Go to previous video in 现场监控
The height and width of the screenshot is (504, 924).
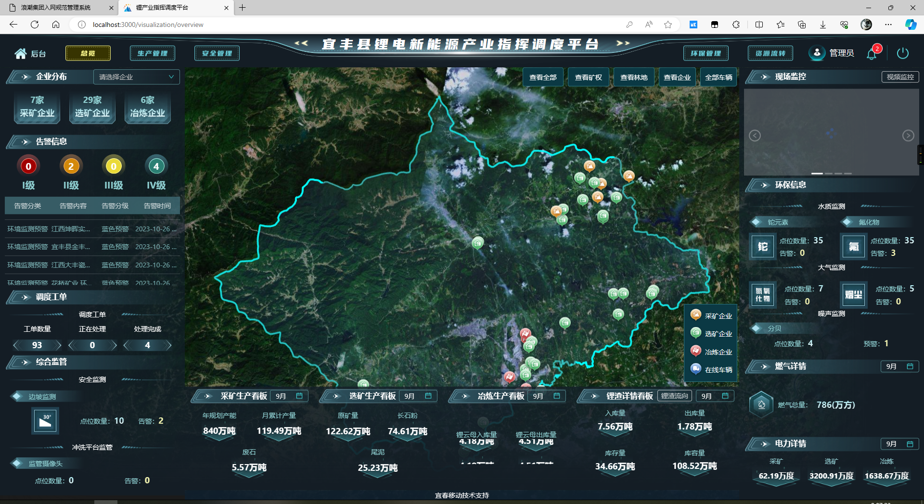(x=755, y=136)
